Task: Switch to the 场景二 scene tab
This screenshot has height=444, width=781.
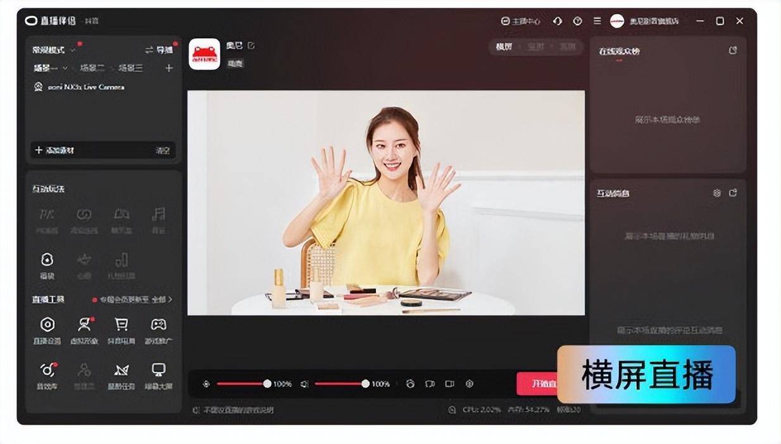Action: click(92, 68)
